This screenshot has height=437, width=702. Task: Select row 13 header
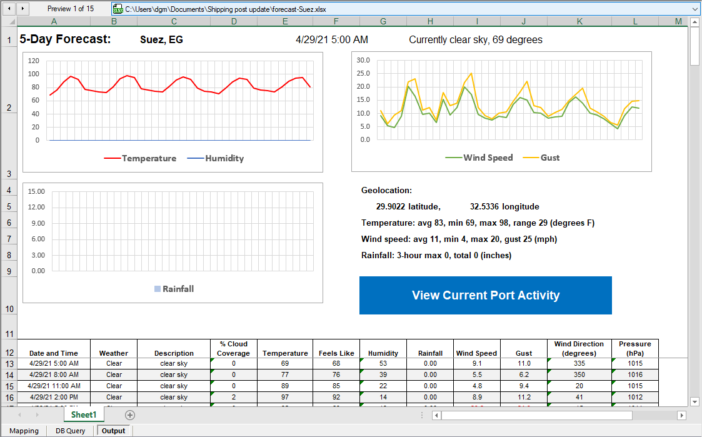point(9,364)
